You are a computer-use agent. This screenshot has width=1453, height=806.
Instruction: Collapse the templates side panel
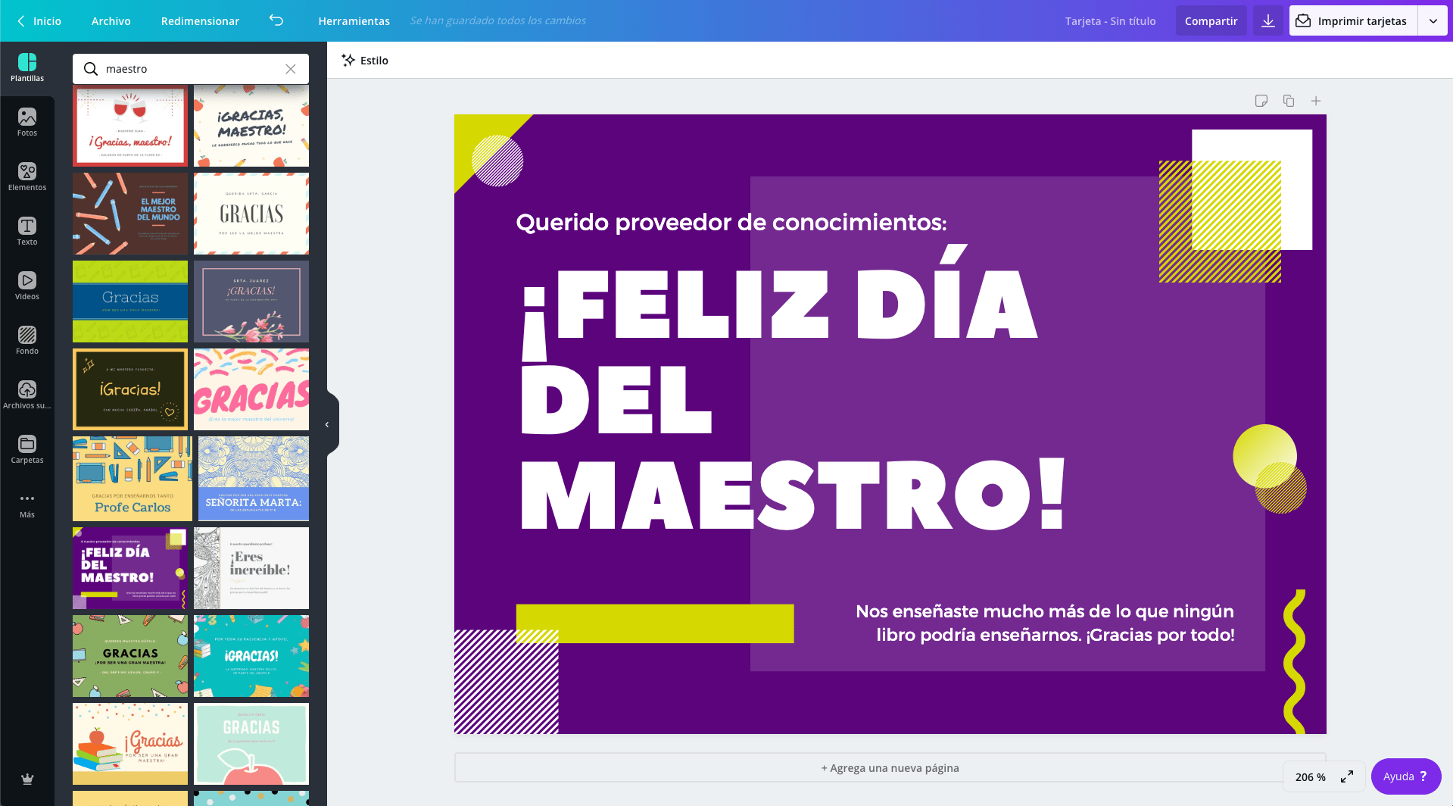[328, 424]
